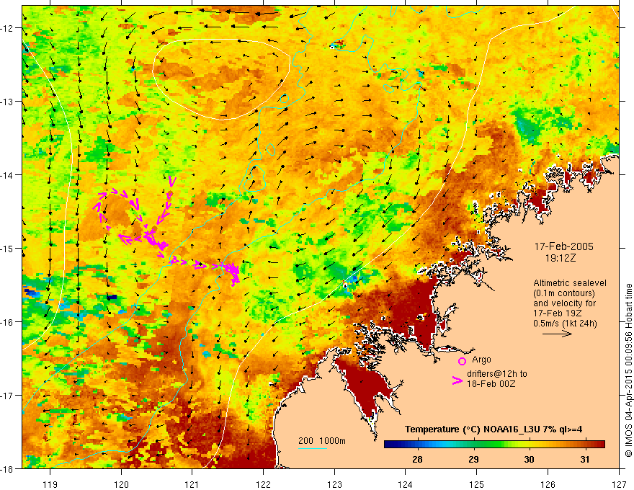
Task: Click the colorbar tick label '30'
Action: (x=529, y=459)
